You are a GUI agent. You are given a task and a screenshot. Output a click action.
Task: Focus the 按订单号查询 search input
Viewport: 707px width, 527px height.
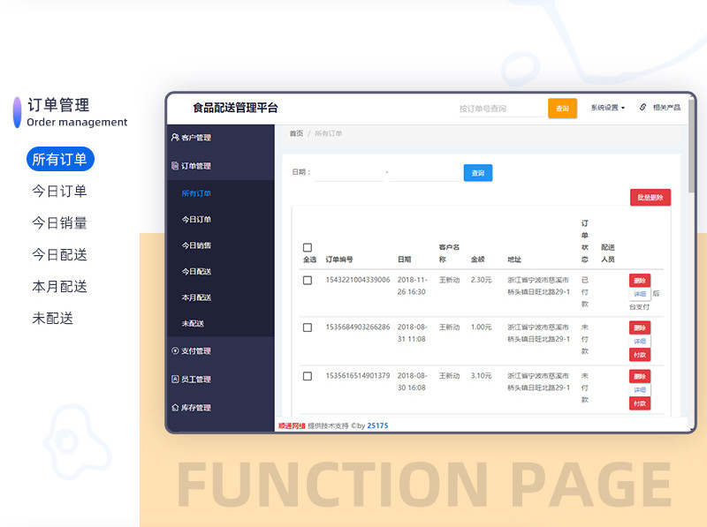[500, 109]
